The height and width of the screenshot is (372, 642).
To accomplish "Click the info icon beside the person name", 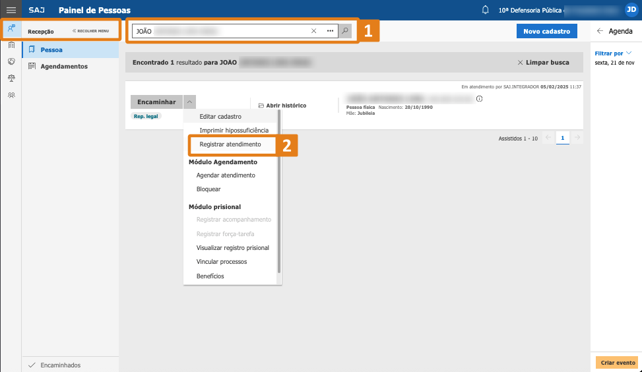I will (x=480, y=99).
